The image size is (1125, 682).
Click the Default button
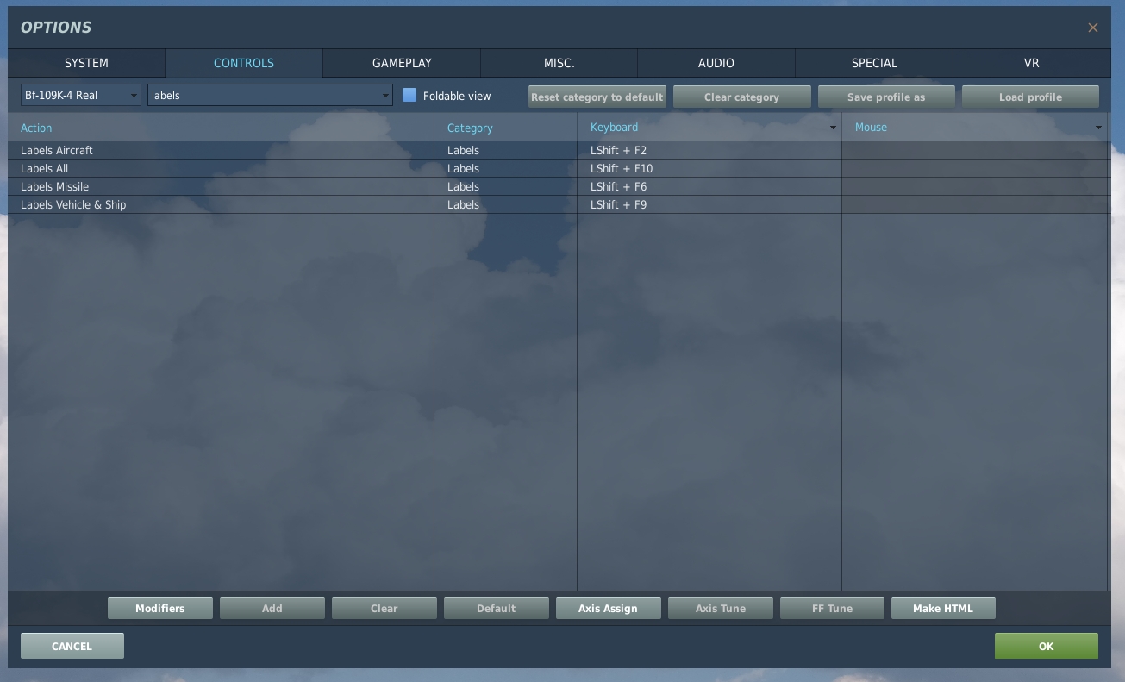[497, 608]
